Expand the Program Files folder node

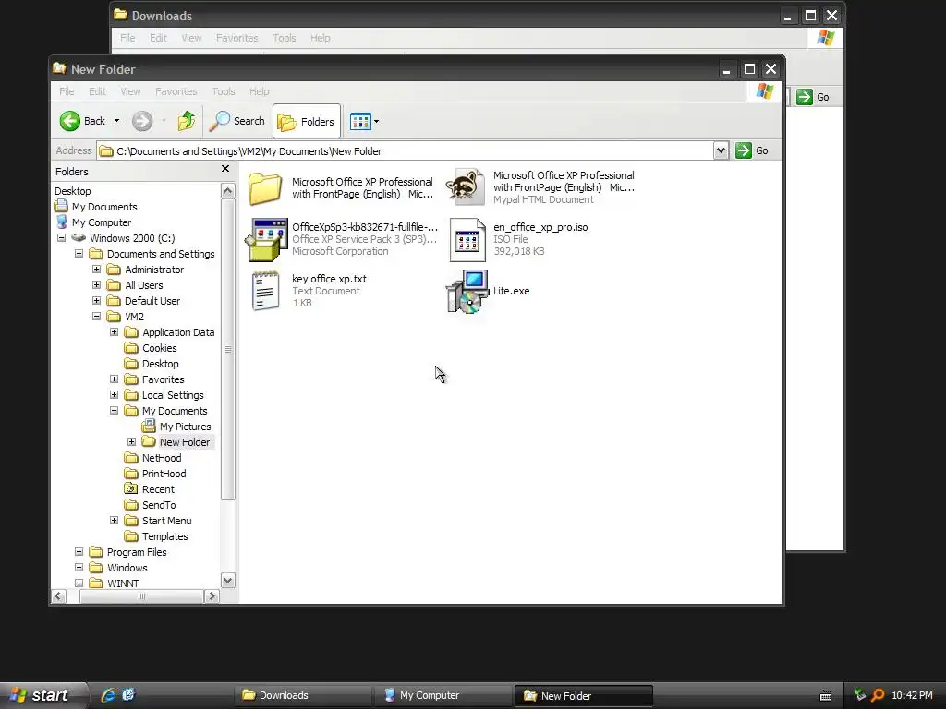pos(79,552)
